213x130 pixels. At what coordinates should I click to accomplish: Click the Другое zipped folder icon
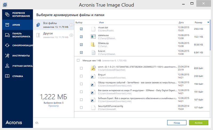pos(38,35)
